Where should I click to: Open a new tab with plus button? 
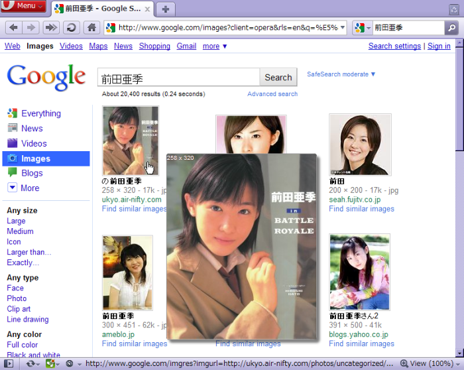point(166,9)
